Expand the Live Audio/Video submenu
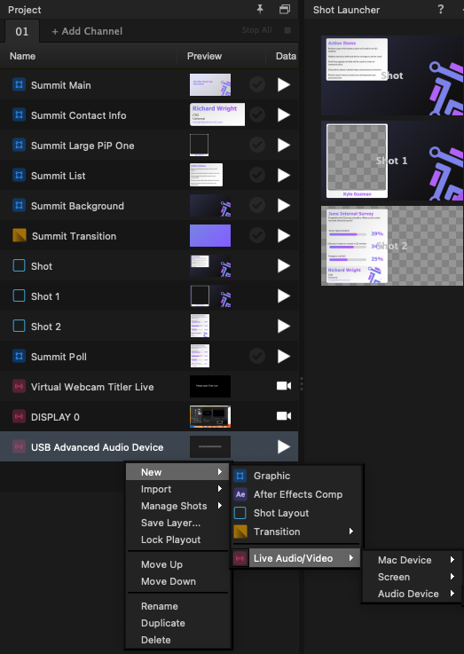464x654 pixels. pos(296,558)
